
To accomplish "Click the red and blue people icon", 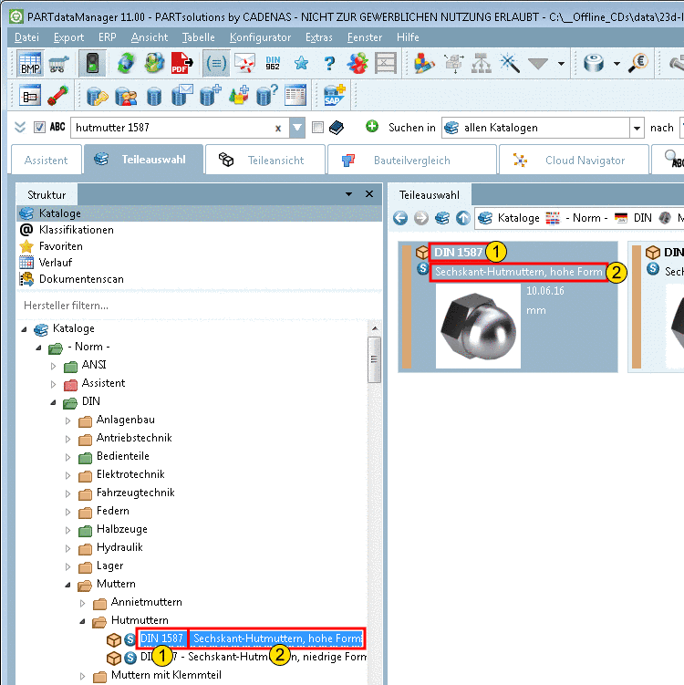I will point(358,63).
